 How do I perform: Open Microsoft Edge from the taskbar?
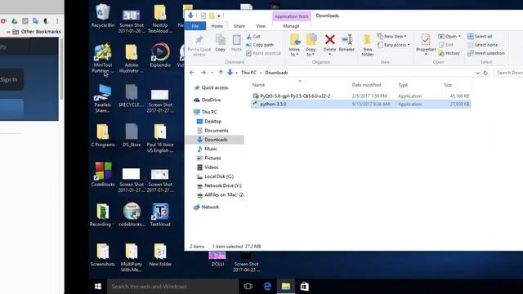267,287
